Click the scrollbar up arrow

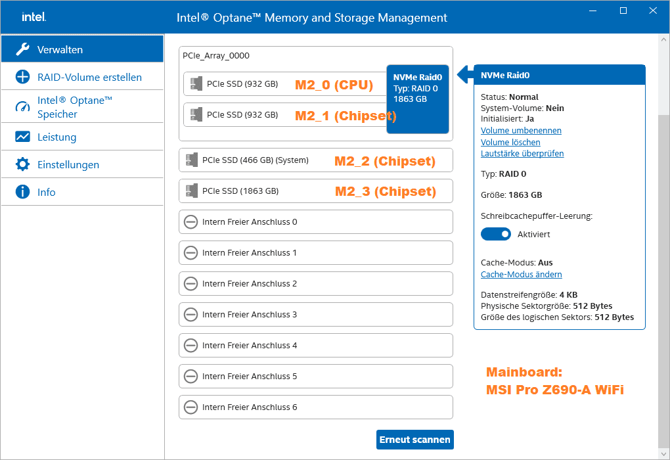[663, 39]
